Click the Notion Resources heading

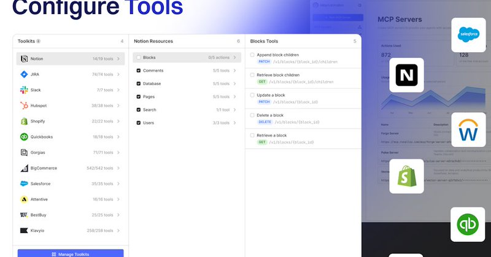pos(153,41)
